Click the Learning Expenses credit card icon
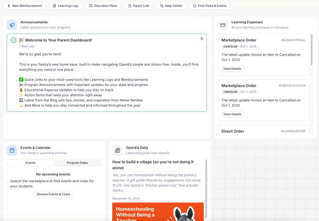This screenshot has height=221, width=319. [223, 25]
